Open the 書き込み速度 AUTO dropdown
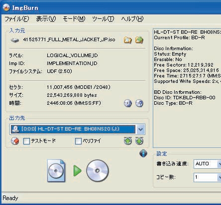This screenshot has width=221, height=205. 220,164
